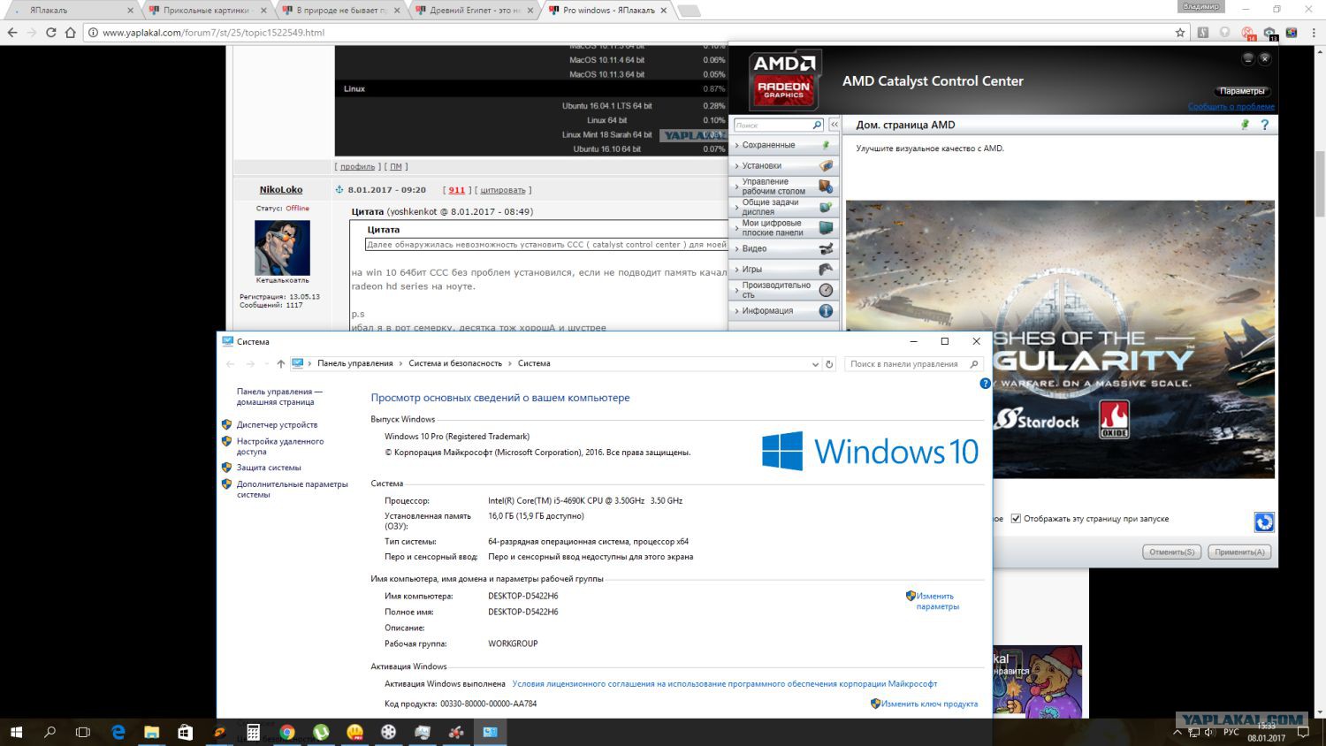Open Advanced system parameters link
The image size is (1326, 746).
click(x=293, y=490)
